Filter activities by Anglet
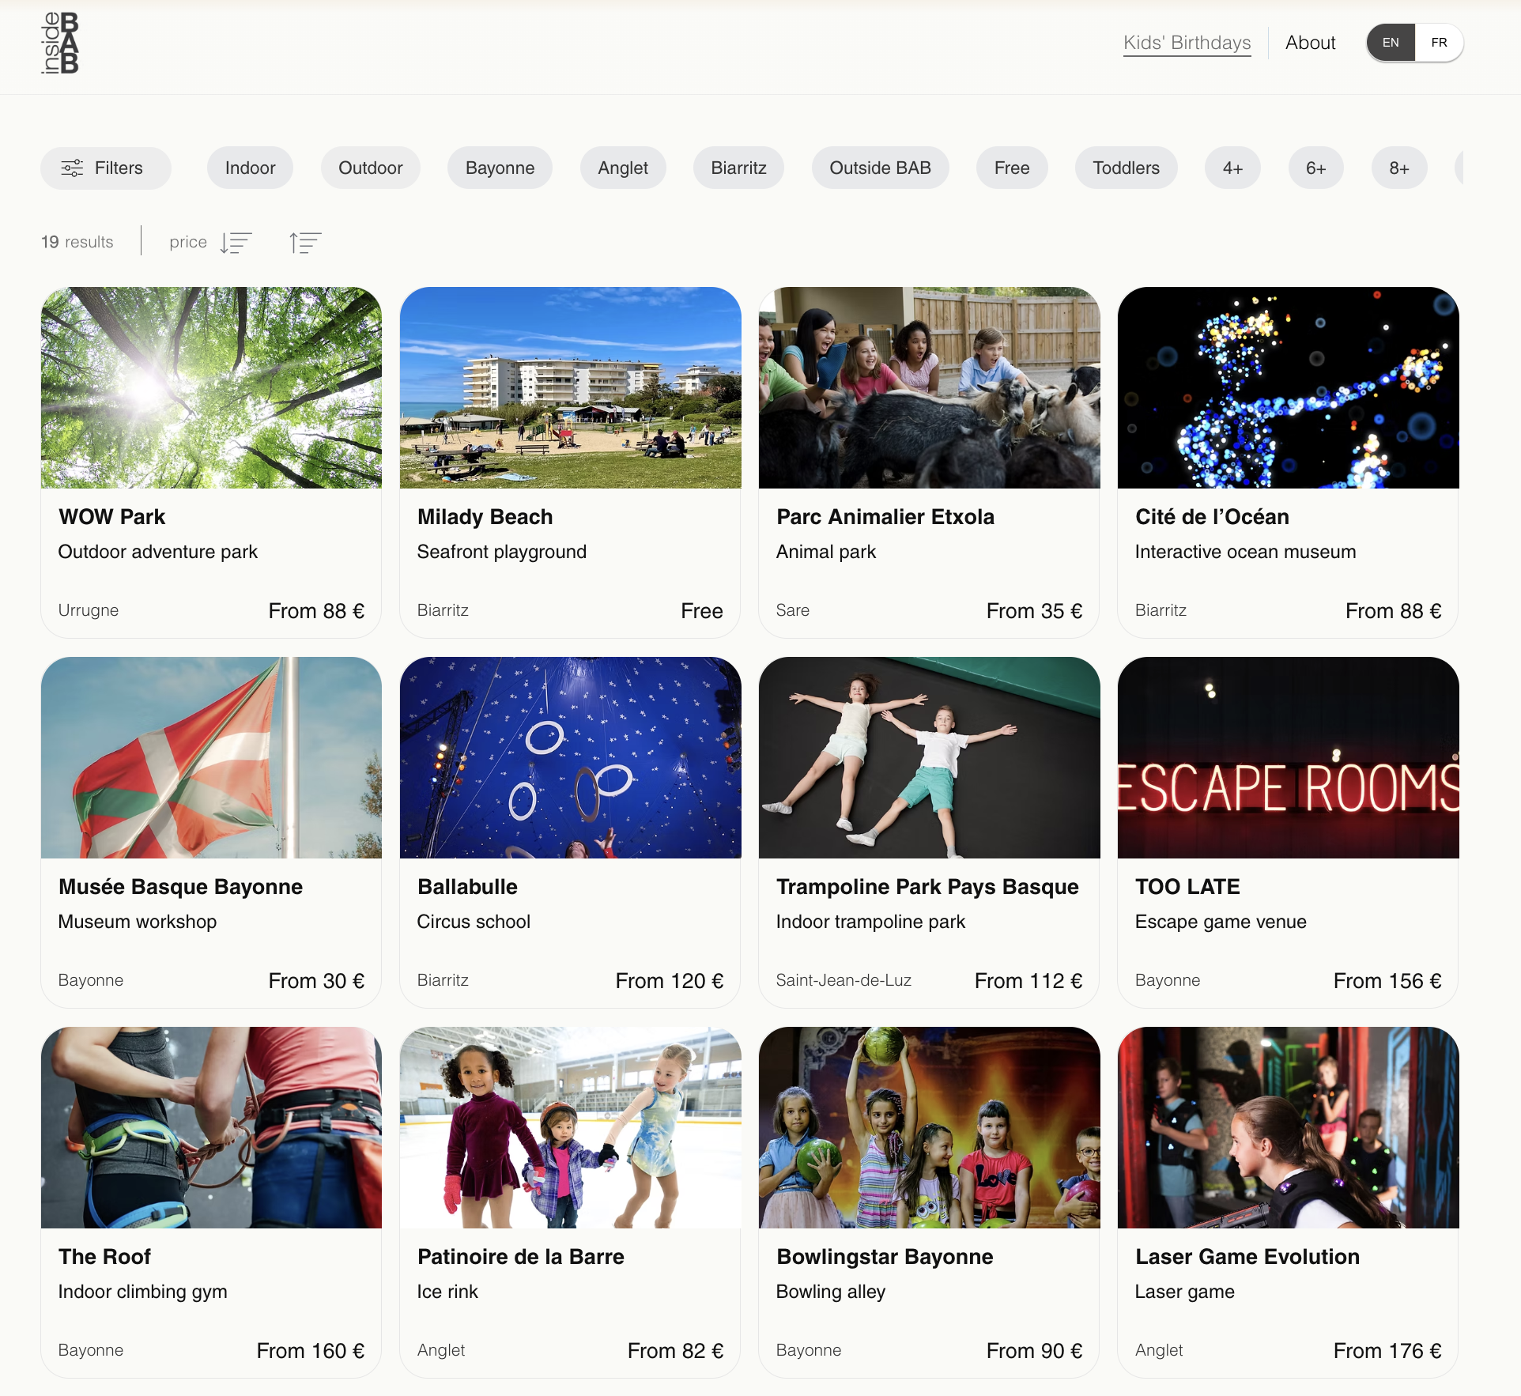This screenshot has height=1396, width=1521. point(623,168)
